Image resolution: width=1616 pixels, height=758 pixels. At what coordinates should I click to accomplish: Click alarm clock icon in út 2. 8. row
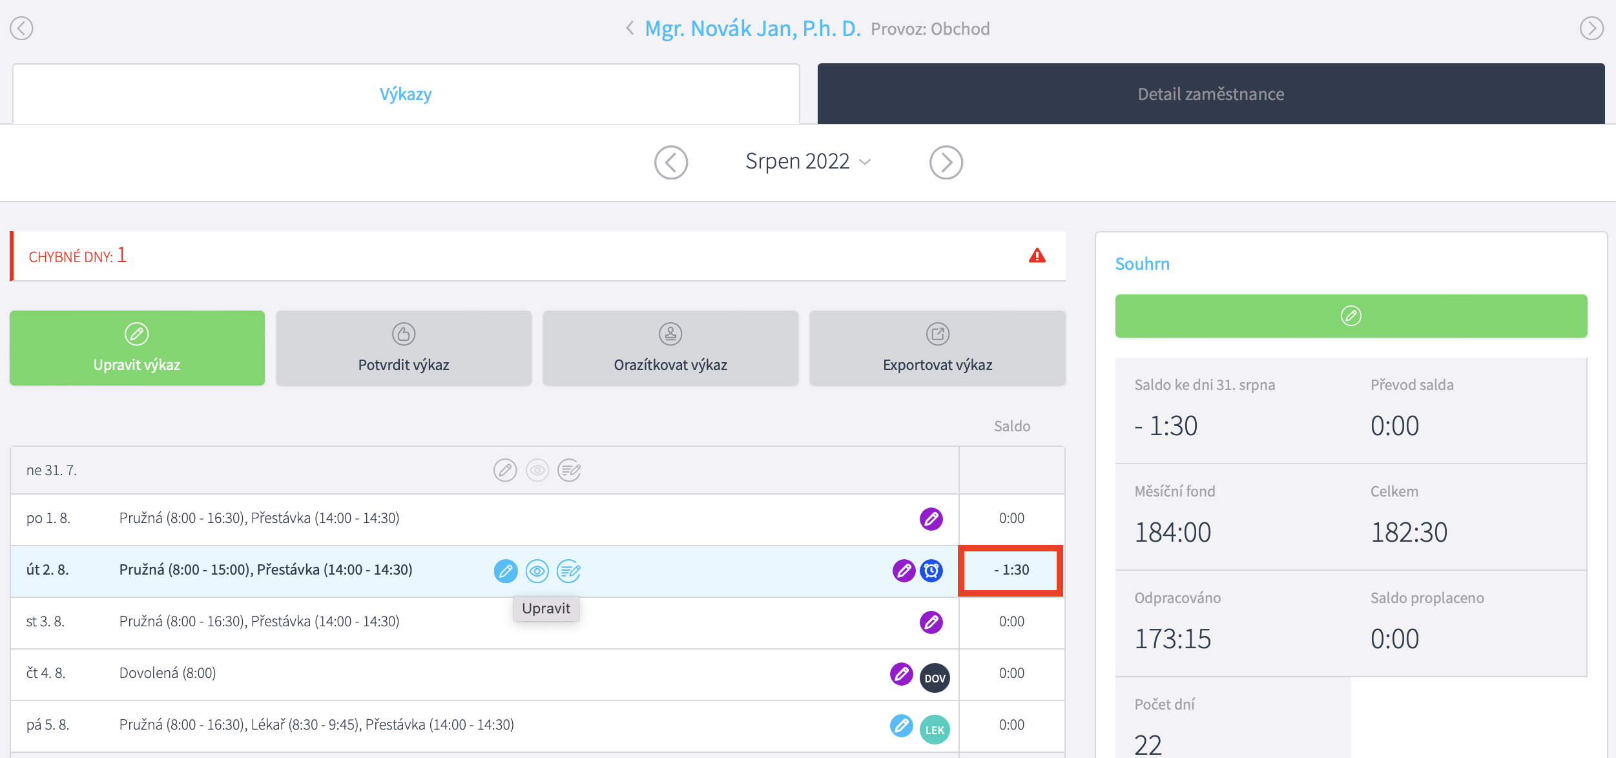click(931, 570)
